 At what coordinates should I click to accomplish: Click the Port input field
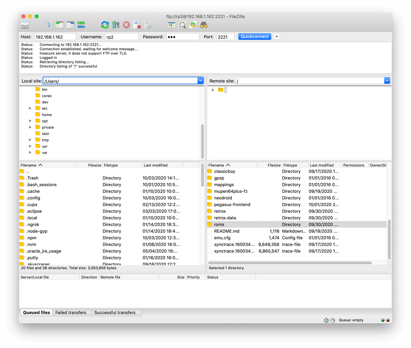pyautogui.click(x=225, y=37)
